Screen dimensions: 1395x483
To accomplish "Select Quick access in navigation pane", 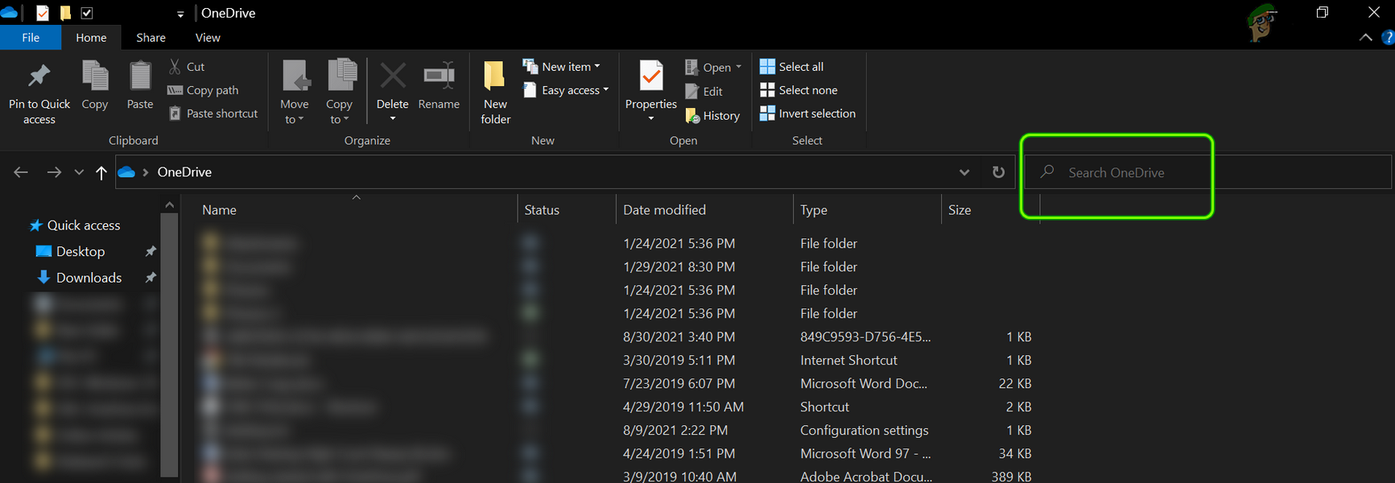I will 75,225.
